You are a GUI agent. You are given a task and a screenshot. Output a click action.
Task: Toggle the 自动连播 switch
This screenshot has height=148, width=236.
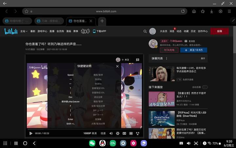tap(205, 87)
